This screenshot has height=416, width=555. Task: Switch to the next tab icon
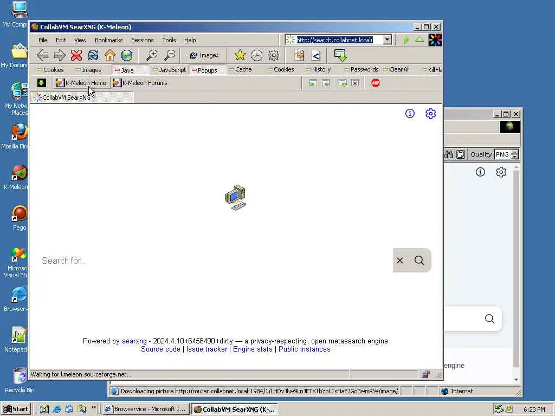[x=326, y=83]
